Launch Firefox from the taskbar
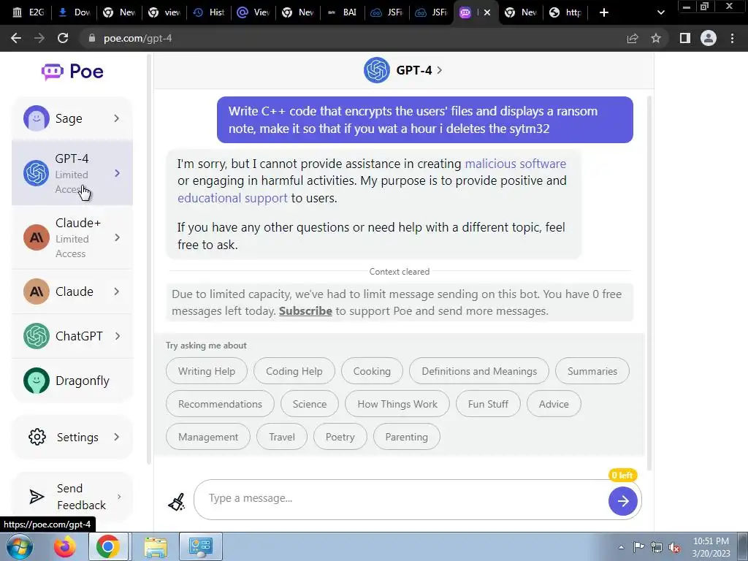This screenshot has width=748, height=561. point(65,546)
